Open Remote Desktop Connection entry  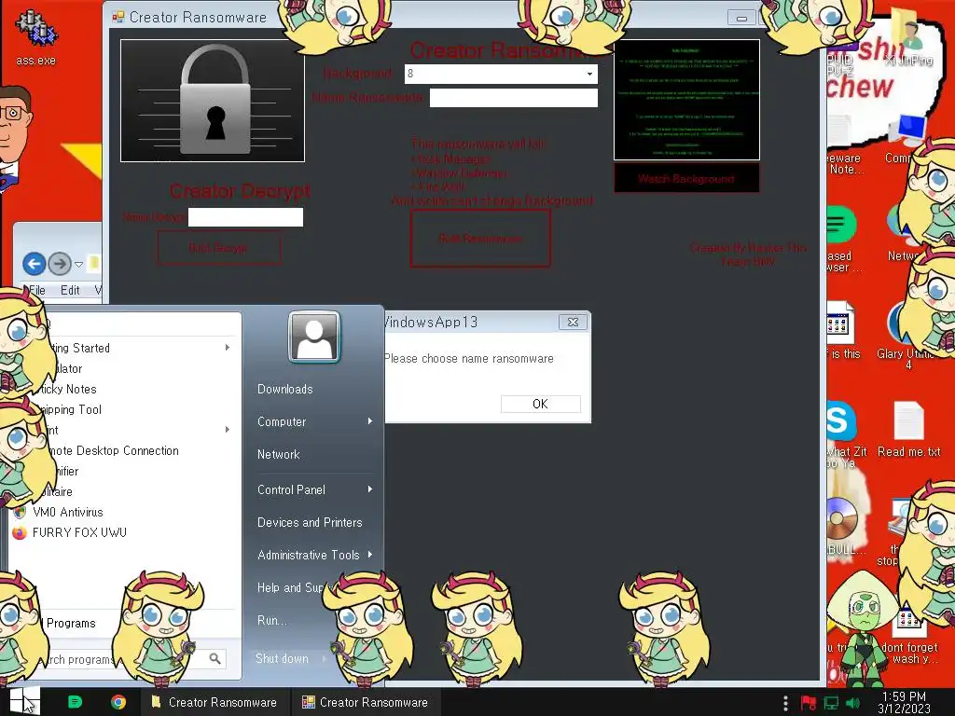click(x=113, y=450)
